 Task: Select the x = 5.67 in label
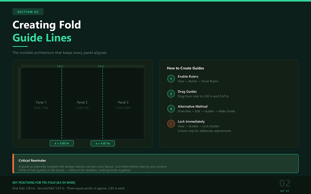click(x=103, y=143)
